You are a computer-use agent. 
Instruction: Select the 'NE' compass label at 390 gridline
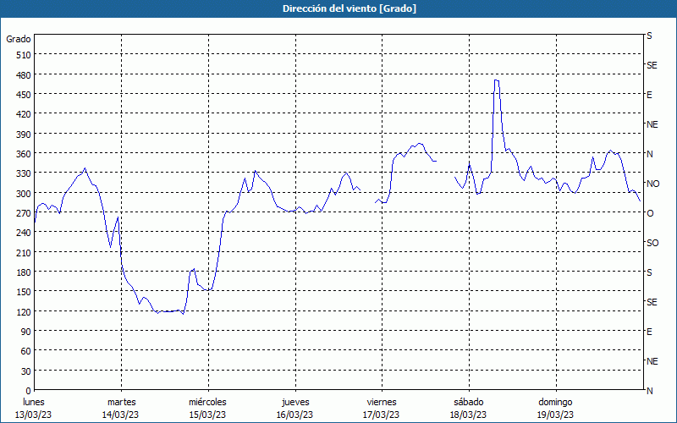pyautogui.click(x=652, y=124)
